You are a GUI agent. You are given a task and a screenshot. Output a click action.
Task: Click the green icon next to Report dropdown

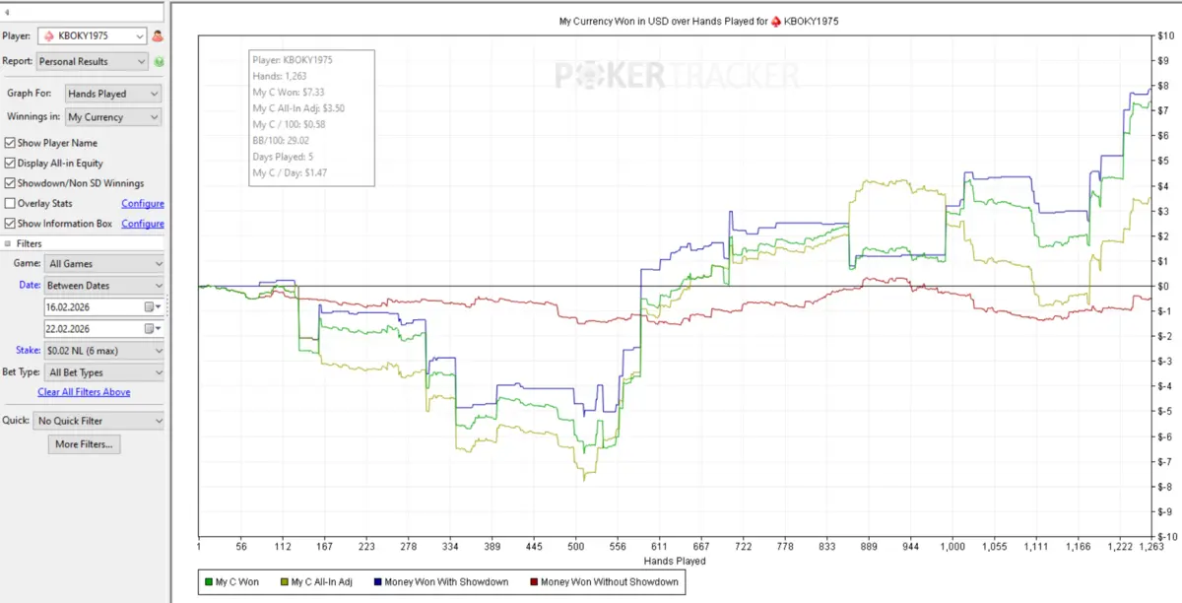tap(159, 62)
